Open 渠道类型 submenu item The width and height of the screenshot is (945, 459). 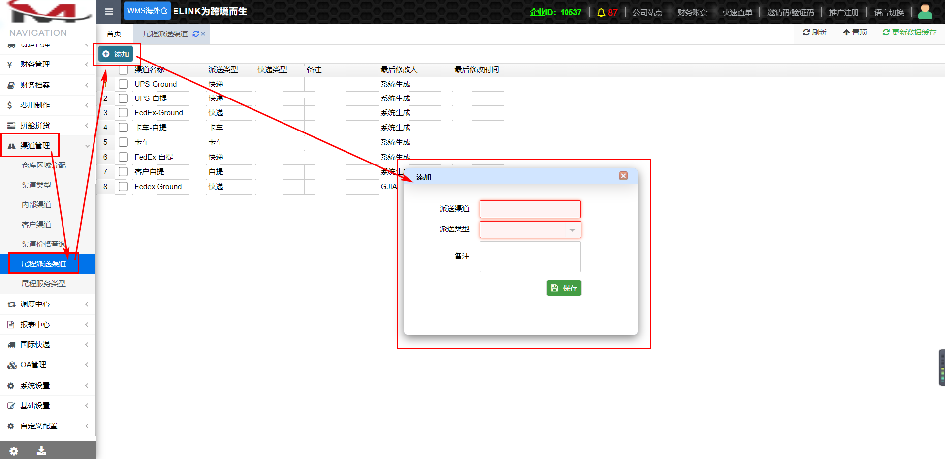(36, 185)
